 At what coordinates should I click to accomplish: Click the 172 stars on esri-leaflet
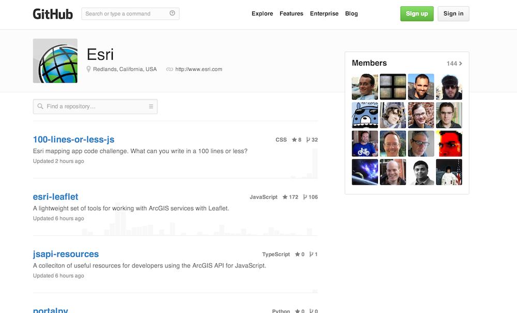(x=290, y=197)
